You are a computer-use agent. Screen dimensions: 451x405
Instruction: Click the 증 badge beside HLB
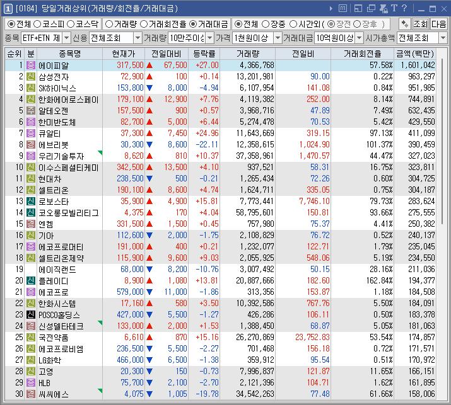[31, 382]
